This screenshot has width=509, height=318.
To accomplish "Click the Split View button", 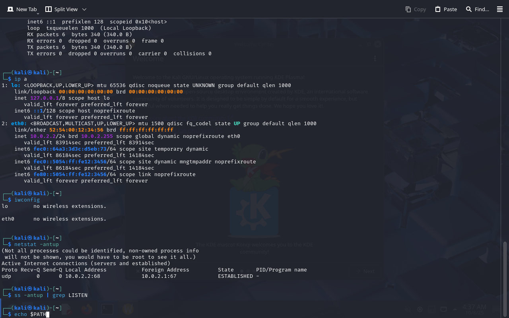I will click(x=62, y=9).
